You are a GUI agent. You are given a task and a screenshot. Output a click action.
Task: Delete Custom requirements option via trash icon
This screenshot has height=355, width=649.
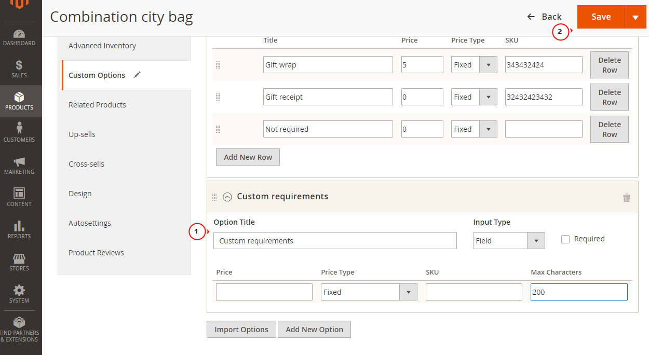click(x=627, y=197)
